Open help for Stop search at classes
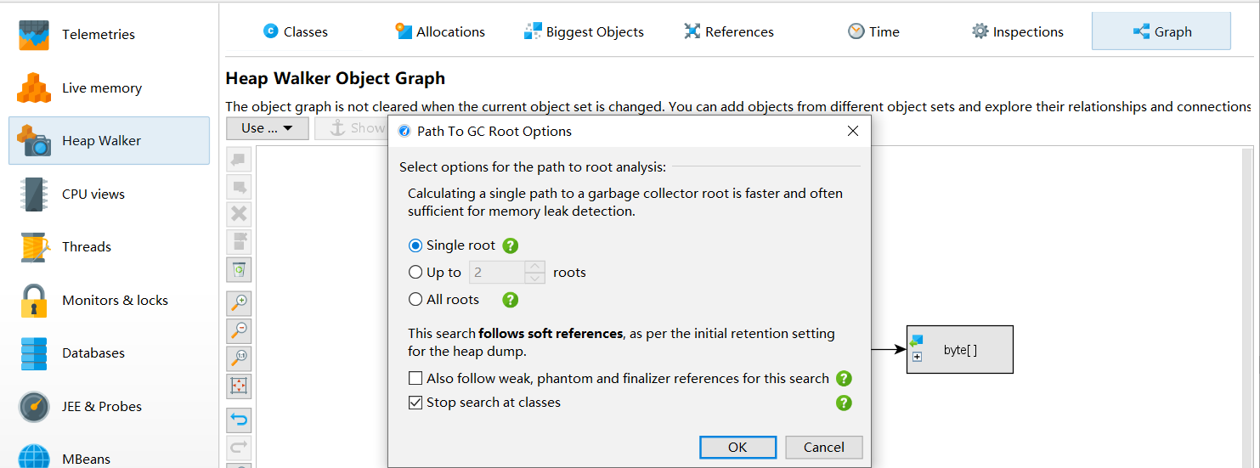Image resolution: width=1260 pixels, height=468 pixels. click(843, 403)
